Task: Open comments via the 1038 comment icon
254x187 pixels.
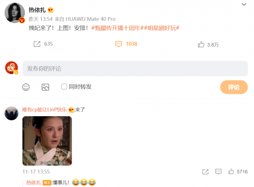Action: tap(119, 44)
